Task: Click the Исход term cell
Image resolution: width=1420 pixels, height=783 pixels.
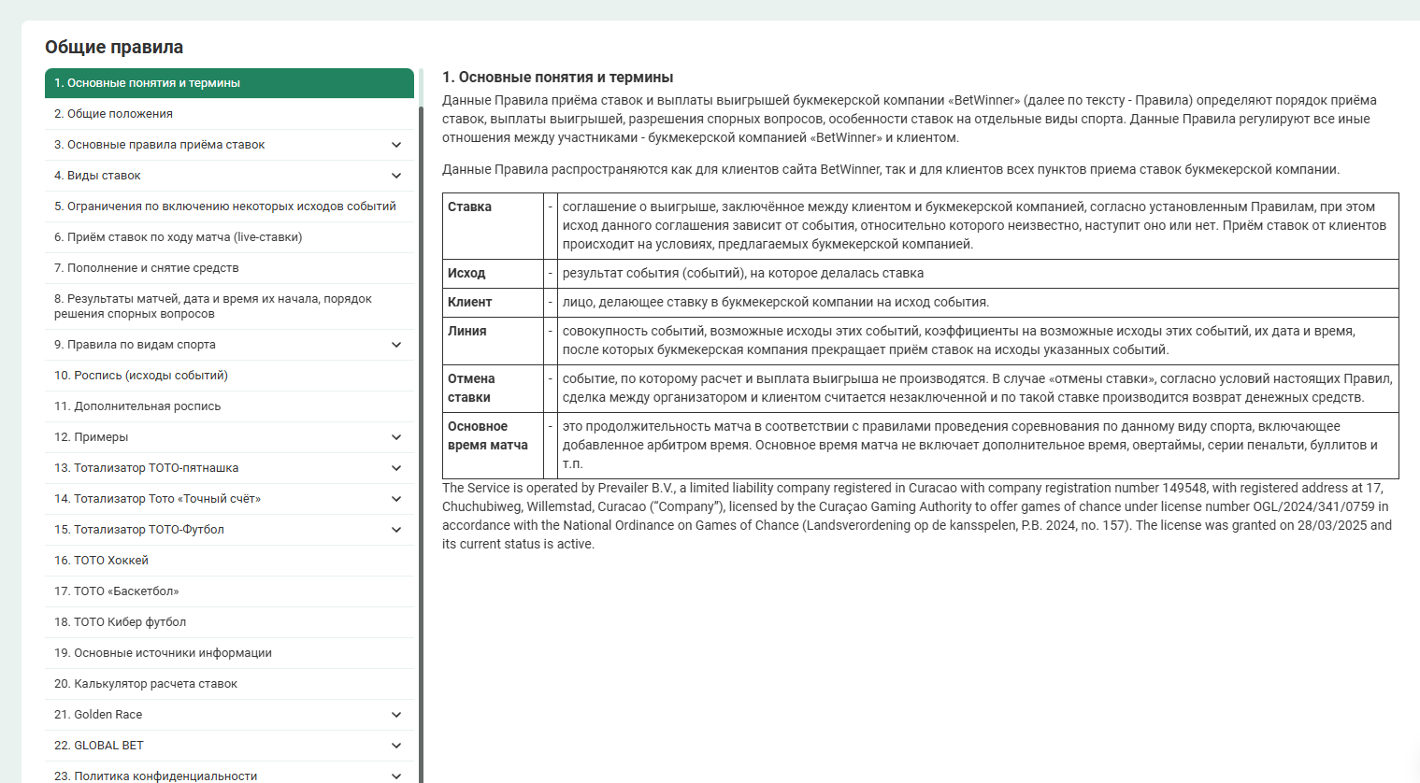Action: [x=493, y=274]
